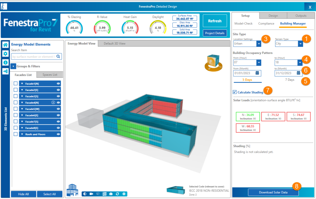Click the Select All button

click(x=50, y=194)
